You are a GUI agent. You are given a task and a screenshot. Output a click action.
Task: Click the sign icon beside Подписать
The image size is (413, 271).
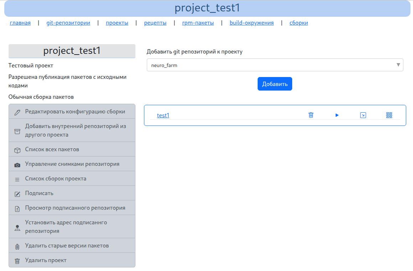click(x=17, y=194)
